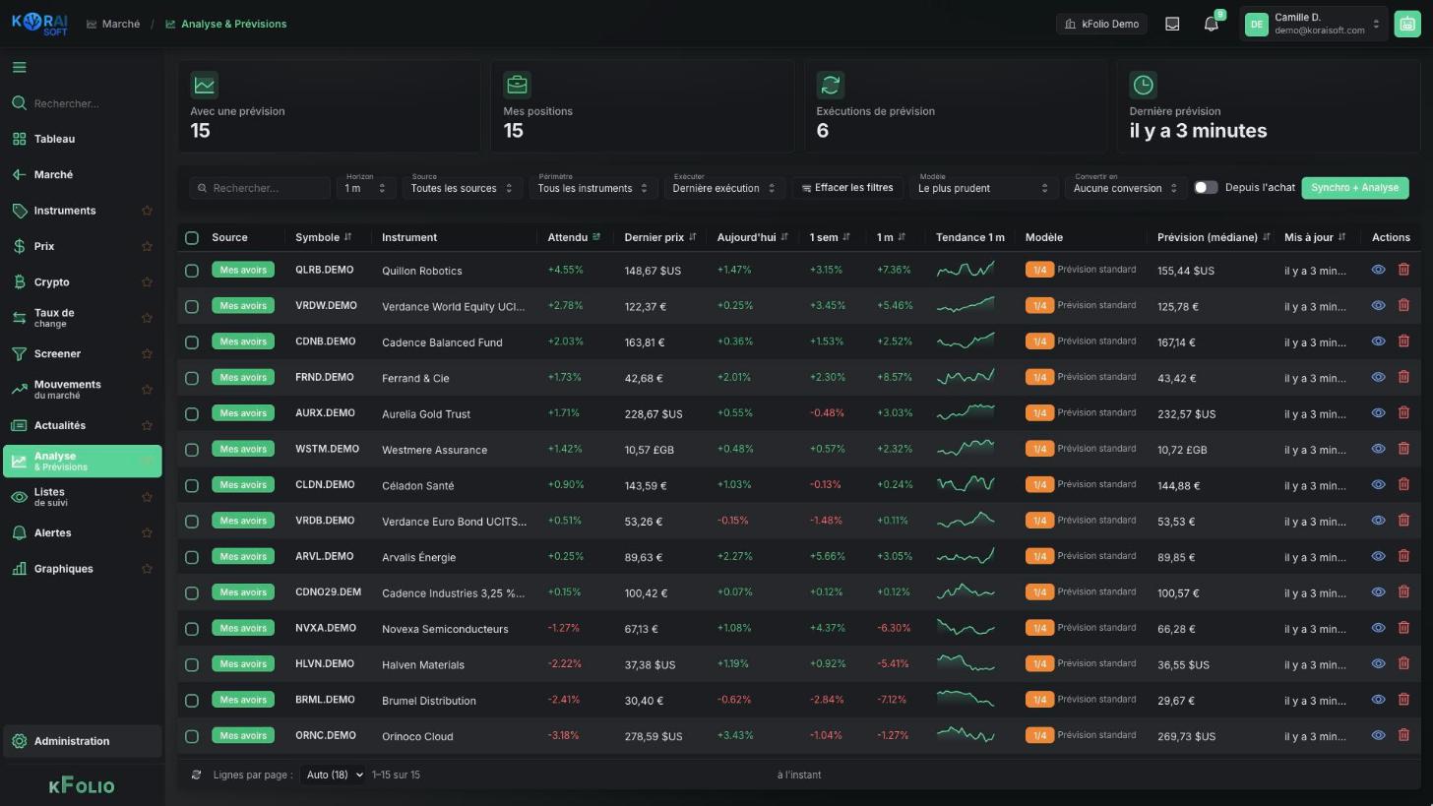Open the Convertir en dropdown

click(x=1125, y=187)
